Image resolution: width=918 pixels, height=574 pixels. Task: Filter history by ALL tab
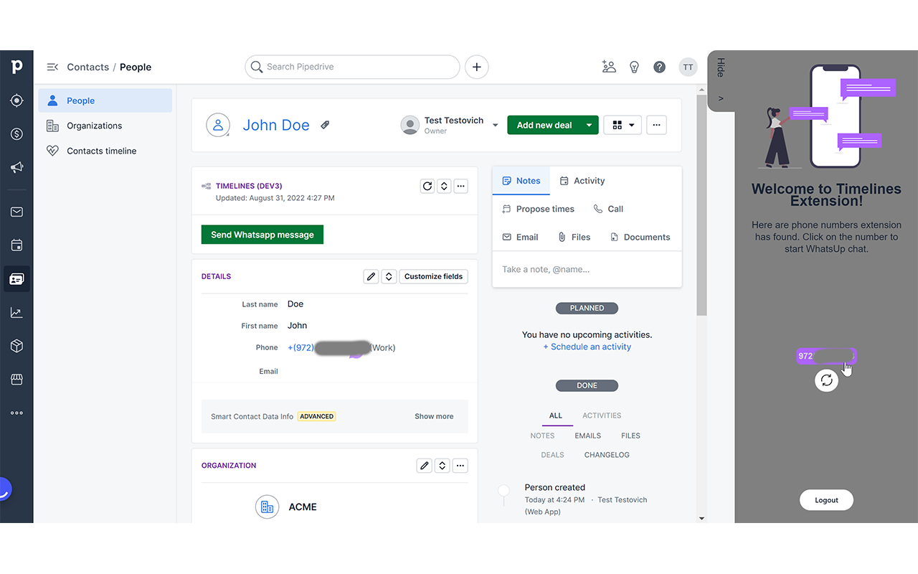[556, 415]
